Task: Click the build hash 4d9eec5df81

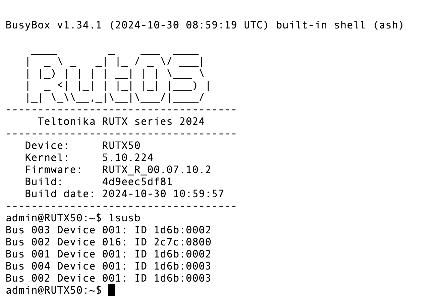Action: pyautogui.click(x=137, y=182)
